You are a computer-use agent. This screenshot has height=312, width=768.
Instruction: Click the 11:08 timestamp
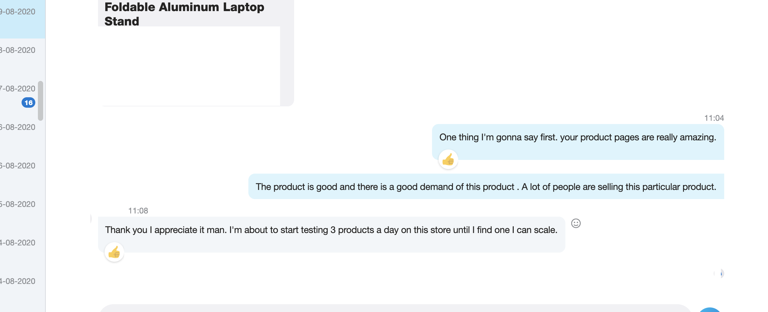pyautogui.click(x=138, y=211)
